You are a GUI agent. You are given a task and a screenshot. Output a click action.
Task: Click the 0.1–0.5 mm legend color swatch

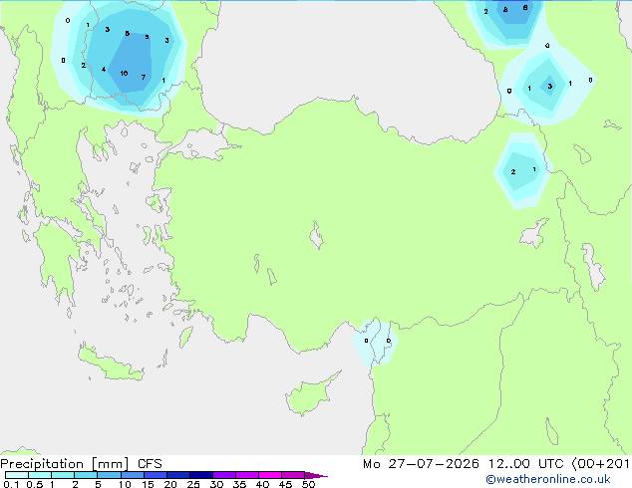pyautogui.click(x=17, y=475)
